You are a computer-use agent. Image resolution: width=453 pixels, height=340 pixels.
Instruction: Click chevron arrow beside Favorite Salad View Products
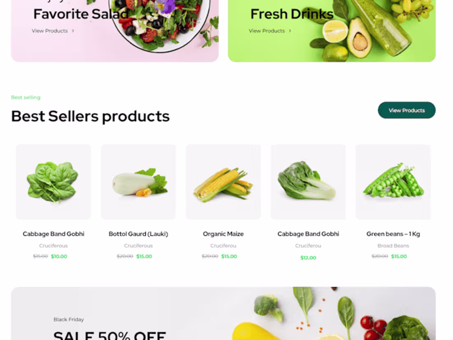coord(73,31)
